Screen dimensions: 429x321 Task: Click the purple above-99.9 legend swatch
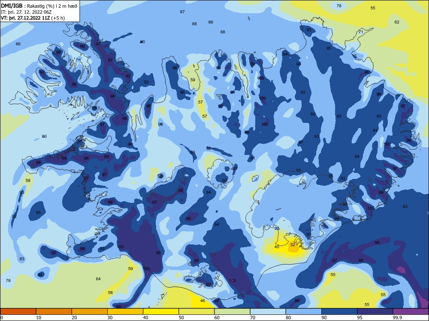[411, 312]
